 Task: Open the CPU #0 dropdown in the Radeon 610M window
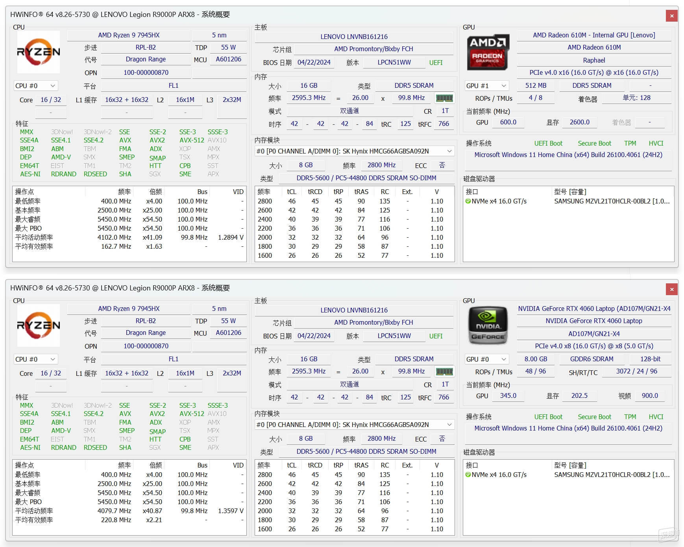36,86
